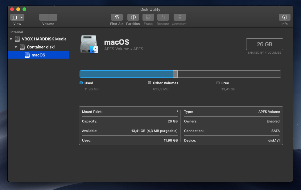The height and width of the screenshot is (190, 301).
Task: Open the Partition tool
Action: tap(133, 17)
